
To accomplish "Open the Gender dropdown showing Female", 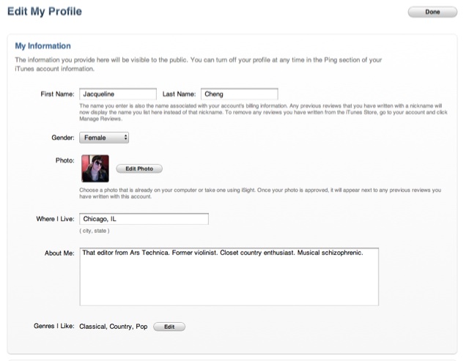I will click(x=104, y=138).
